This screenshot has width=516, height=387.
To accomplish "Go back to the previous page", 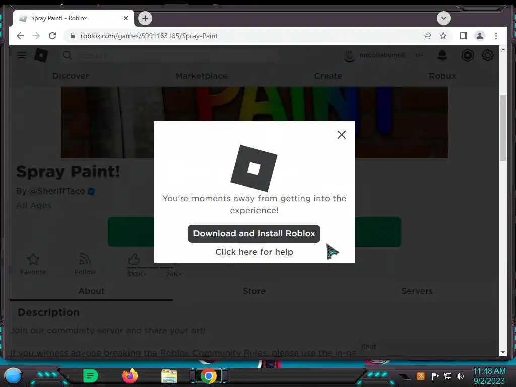I will point(20,36).
